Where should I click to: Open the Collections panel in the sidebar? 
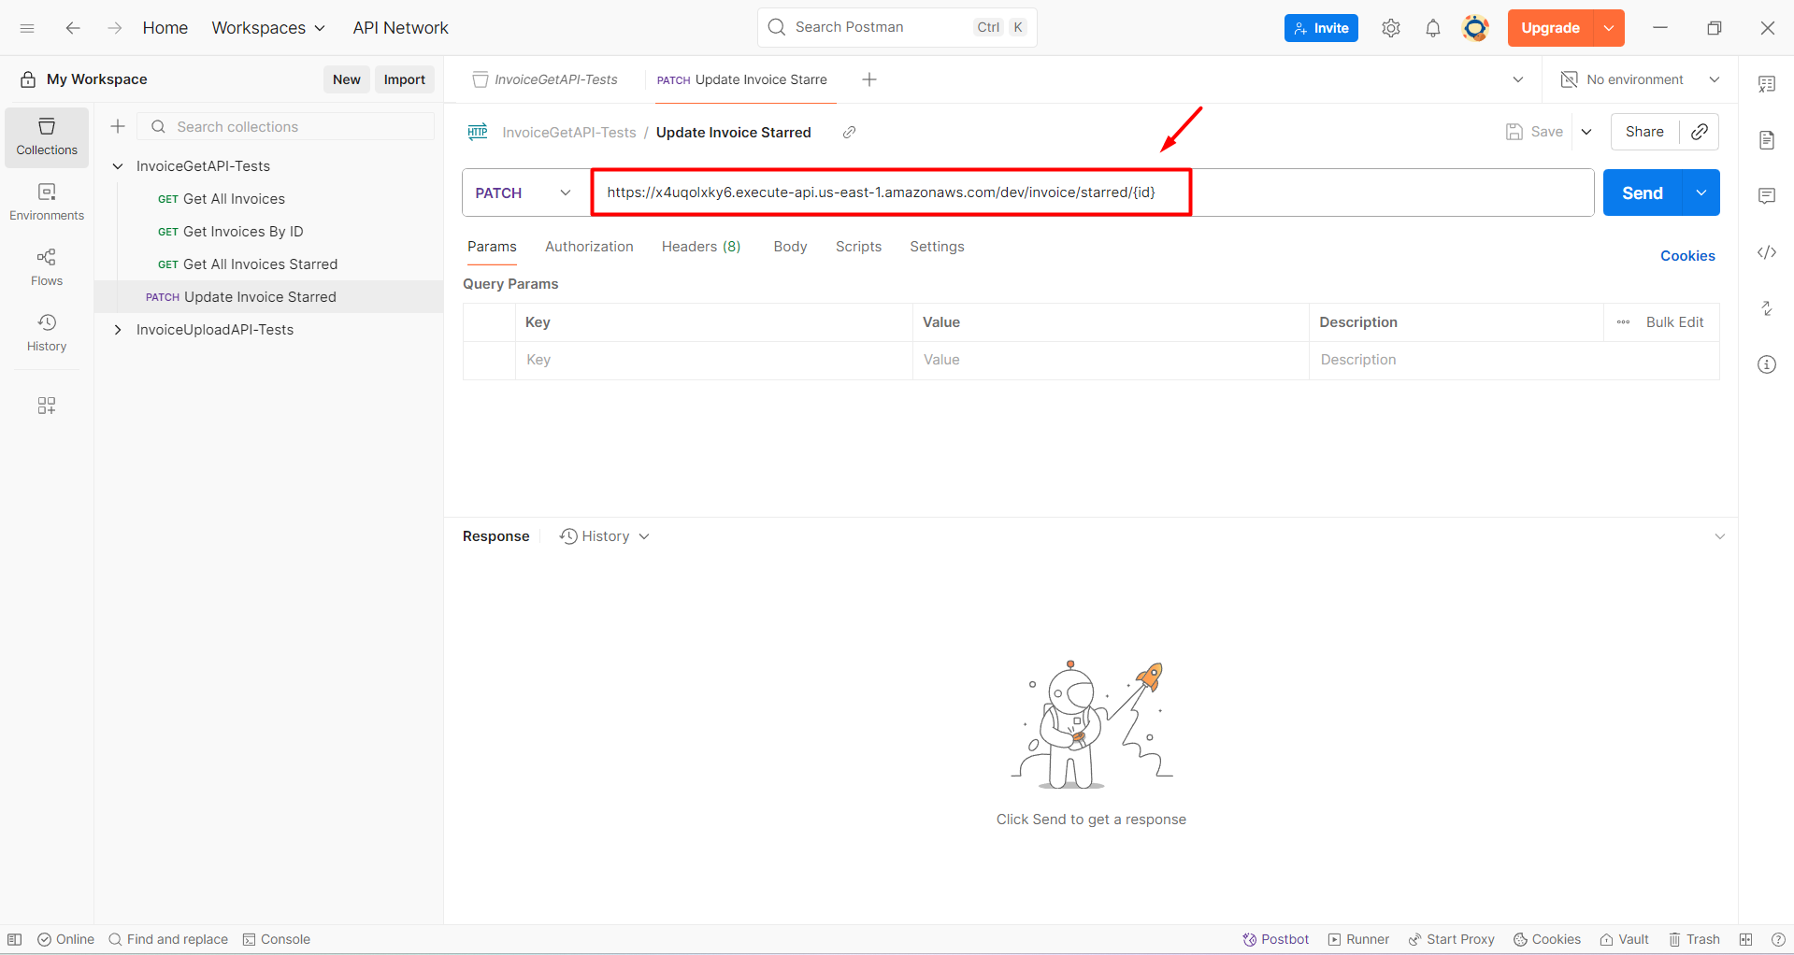click(x=46, y=136)
